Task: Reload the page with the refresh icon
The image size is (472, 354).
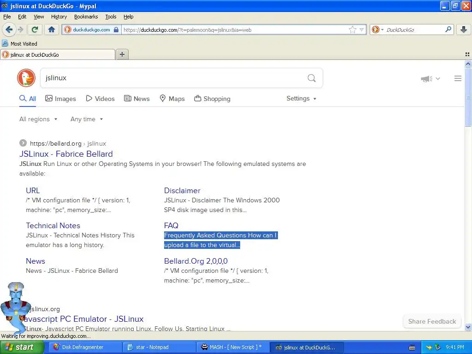Action: [35, 29]
